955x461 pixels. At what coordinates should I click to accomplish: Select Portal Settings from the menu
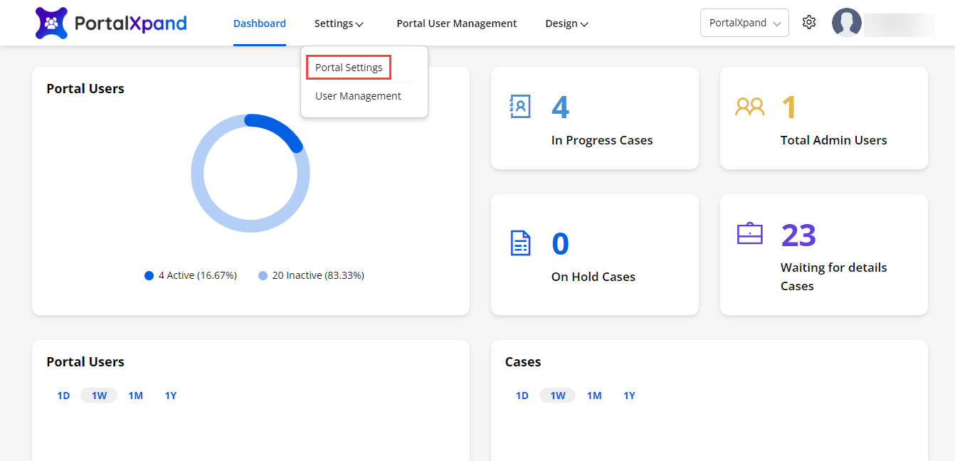pos(349,68)
